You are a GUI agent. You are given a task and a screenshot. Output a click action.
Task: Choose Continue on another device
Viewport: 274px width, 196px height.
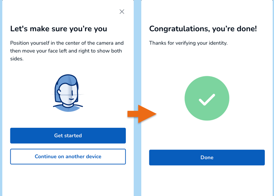(x=68, y=157)
